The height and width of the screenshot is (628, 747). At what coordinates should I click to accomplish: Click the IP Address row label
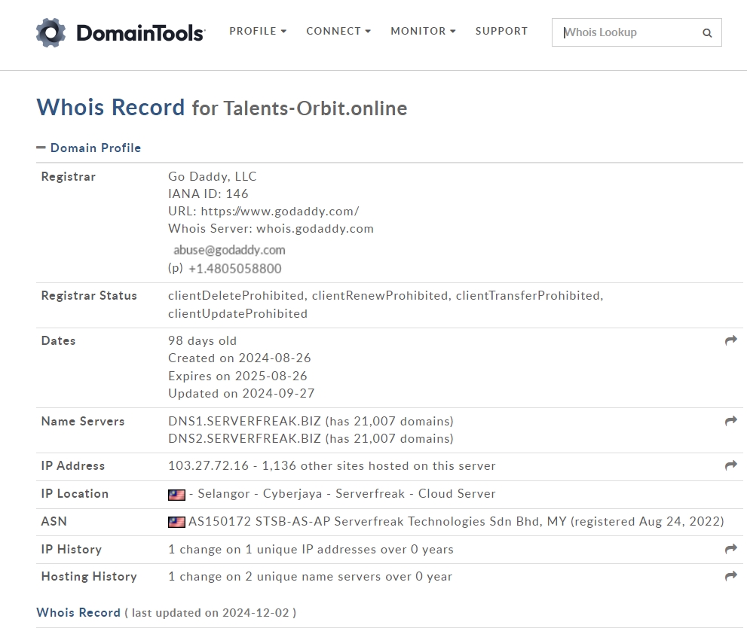(x=73, y=466)
